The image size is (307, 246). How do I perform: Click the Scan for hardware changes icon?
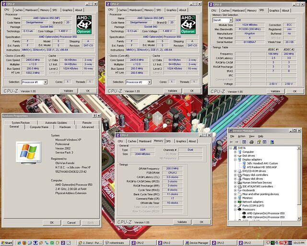pos(271,142)
